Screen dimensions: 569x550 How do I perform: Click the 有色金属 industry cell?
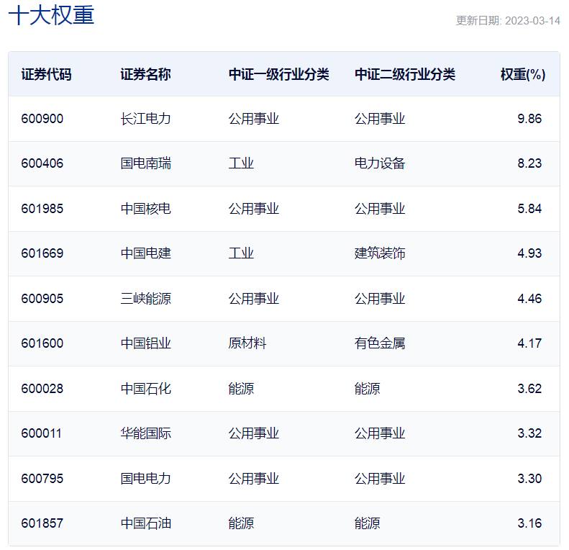(380, 343)
